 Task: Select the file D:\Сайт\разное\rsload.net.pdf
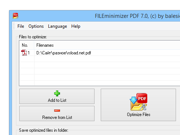click(x=64, y=53)
